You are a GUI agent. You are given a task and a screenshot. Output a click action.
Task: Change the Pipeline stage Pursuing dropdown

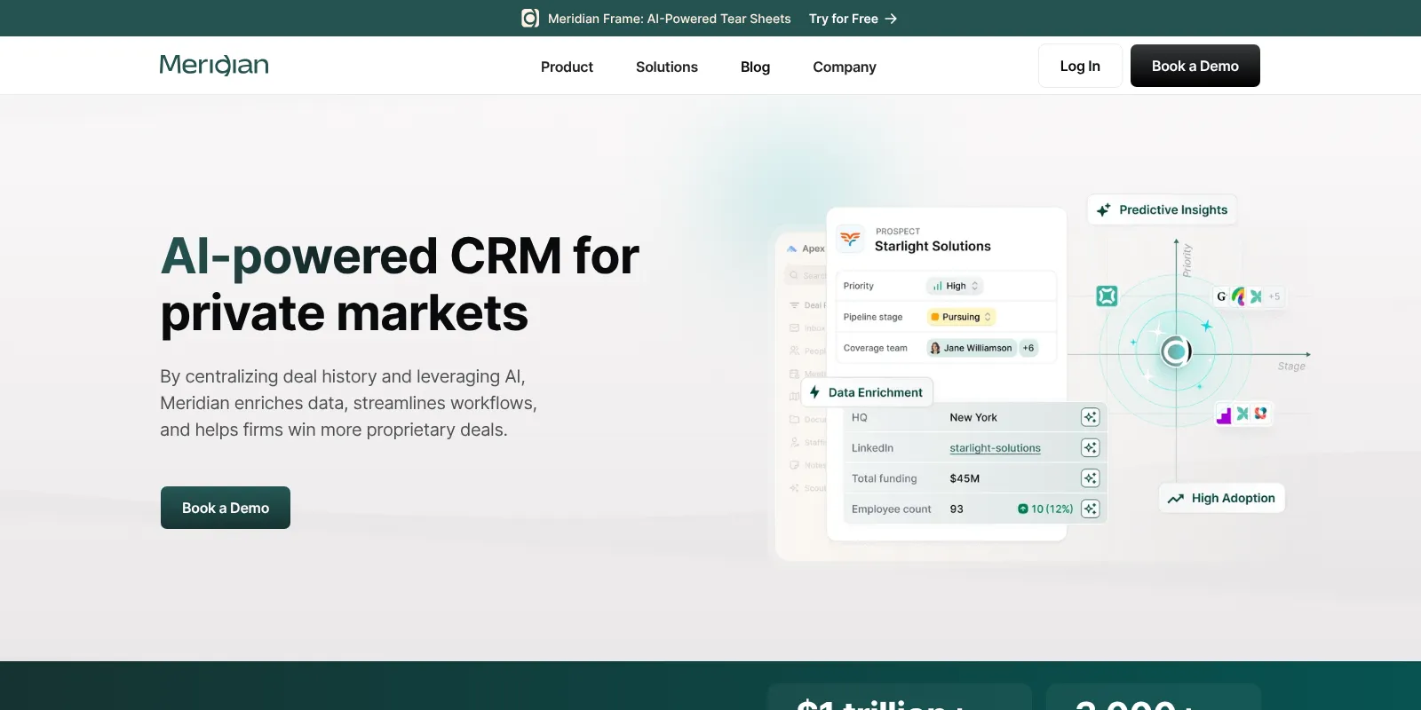961,317
